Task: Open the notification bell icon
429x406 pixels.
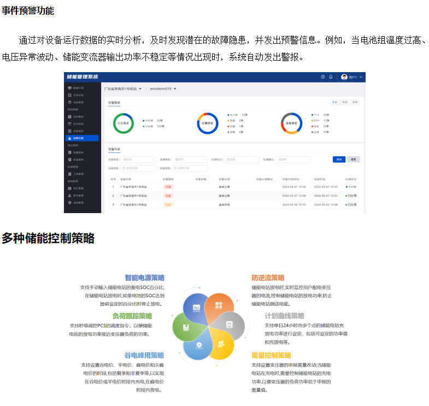Action: (331, 77)
